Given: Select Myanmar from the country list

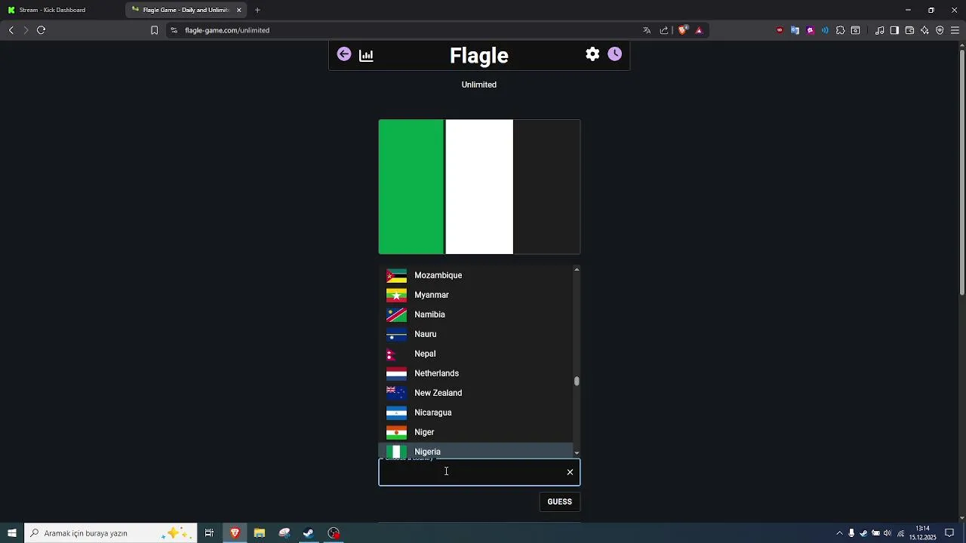Looking at the screenshot, I should point(476,295).
